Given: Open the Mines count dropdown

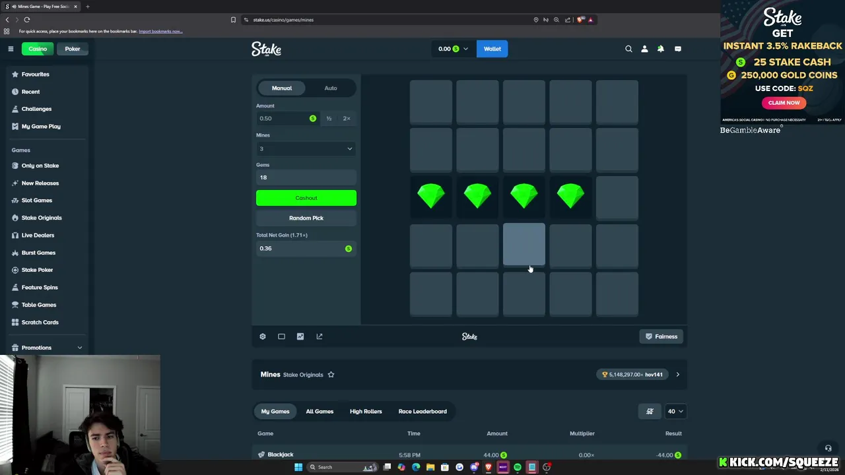Looking at the screenshot, I should (306, 148).
